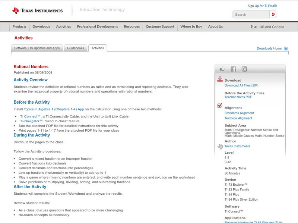Open the About Us menu
The height and width of the screenshot is (223, 298).
[x=215, y=26]
